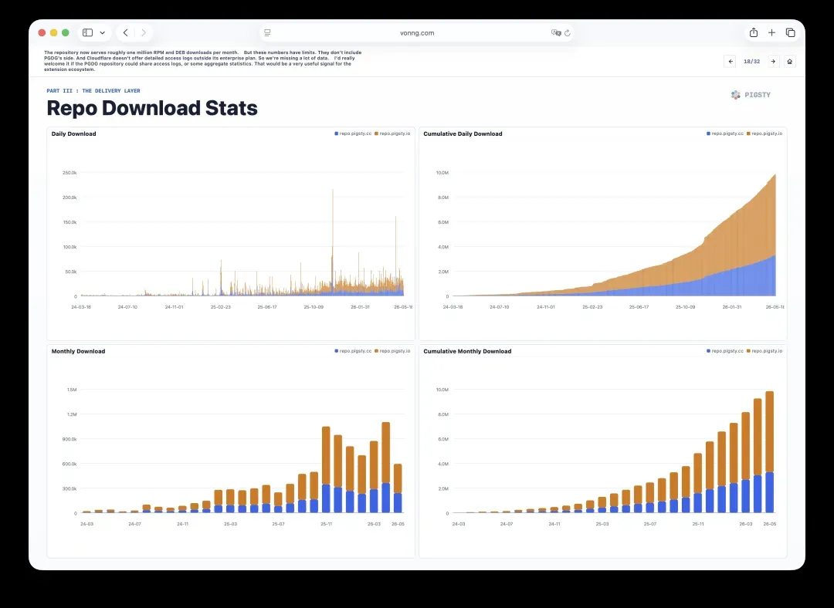The width and height of the screenshot is (834, 608).
Task: Click the 18/32 slide counter
Action: tap(751, 62)
